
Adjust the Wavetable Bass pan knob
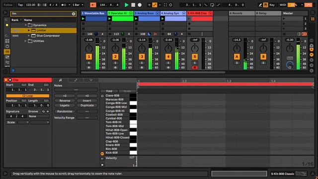pos(89,49)
